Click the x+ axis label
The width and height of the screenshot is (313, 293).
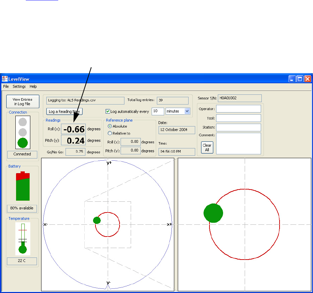[x=169, y=224]
